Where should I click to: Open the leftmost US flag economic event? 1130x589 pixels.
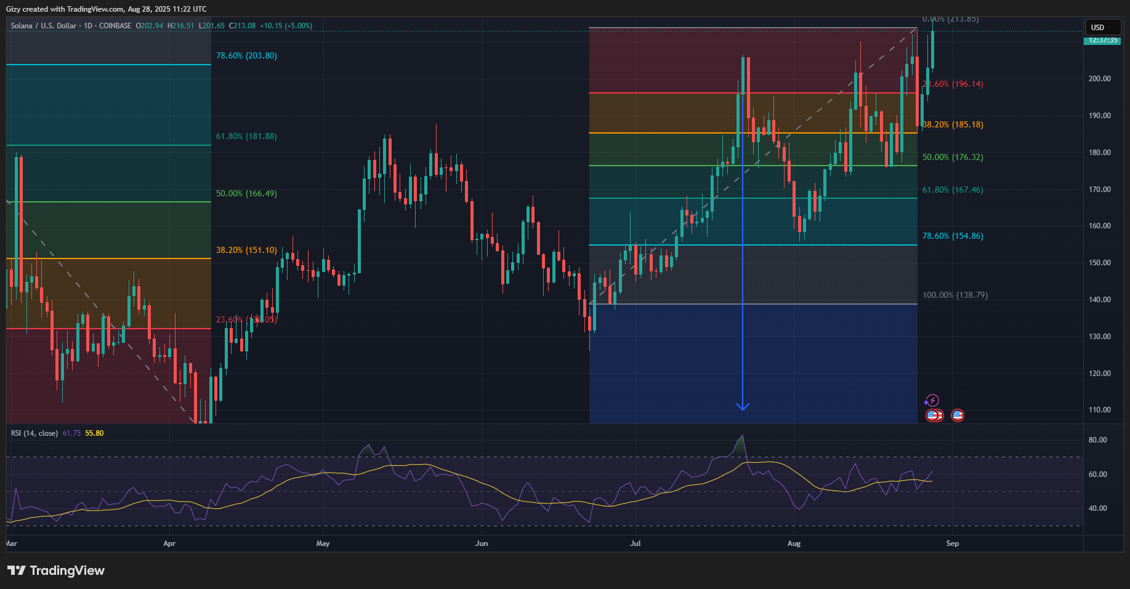(932, 415)
